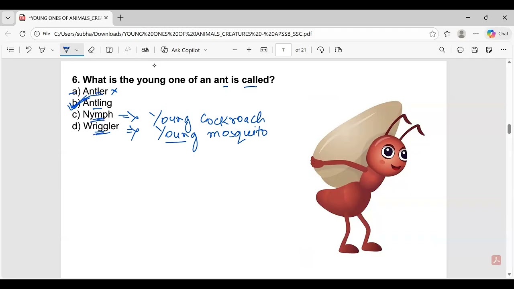The height and width of the screenshot is (289, 514).
Task: Open the tab search dropdown arrow
Action: pos(8,18)
